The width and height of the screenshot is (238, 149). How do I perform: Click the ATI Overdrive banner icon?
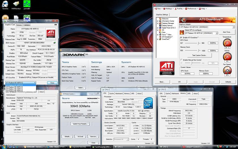pos(184,20)
